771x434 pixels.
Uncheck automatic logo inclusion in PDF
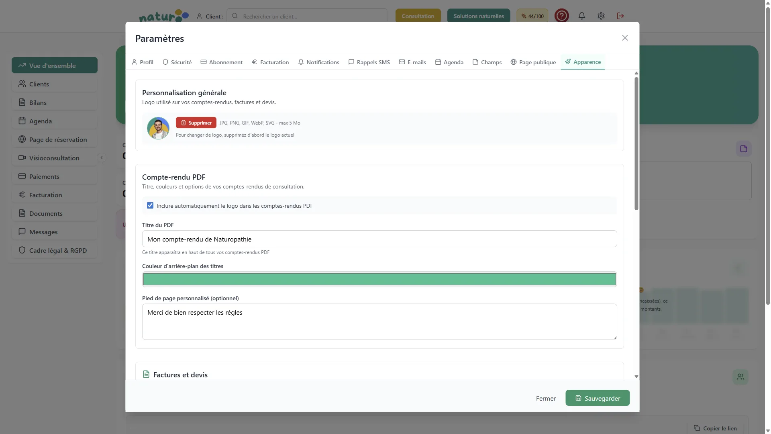[x=150, y=205]
